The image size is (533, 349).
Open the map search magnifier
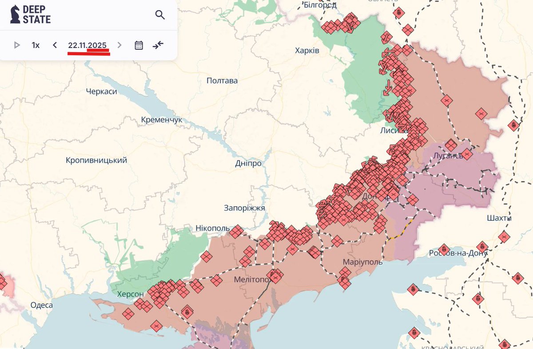pos(160,15)
